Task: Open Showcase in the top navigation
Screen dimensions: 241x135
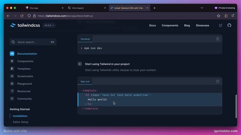Action: (203, 25)
